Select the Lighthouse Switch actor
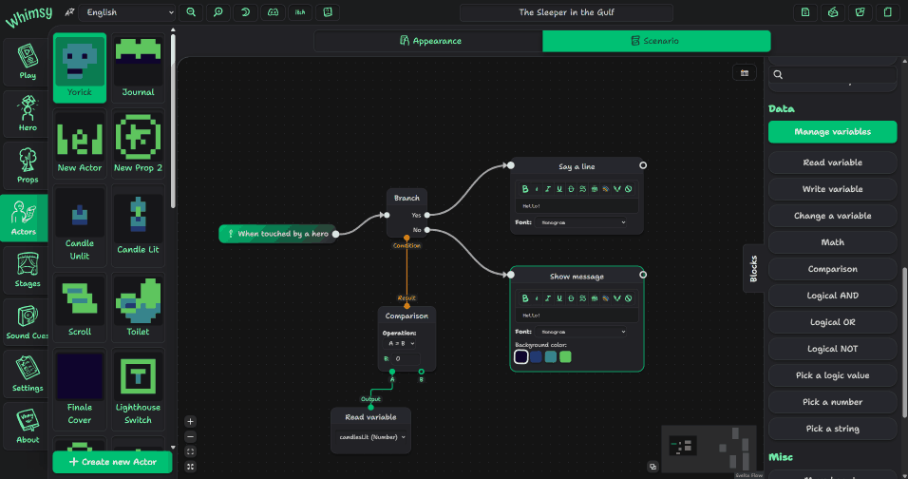This screenshot has height=479, width=908. [x=138, y=390]
